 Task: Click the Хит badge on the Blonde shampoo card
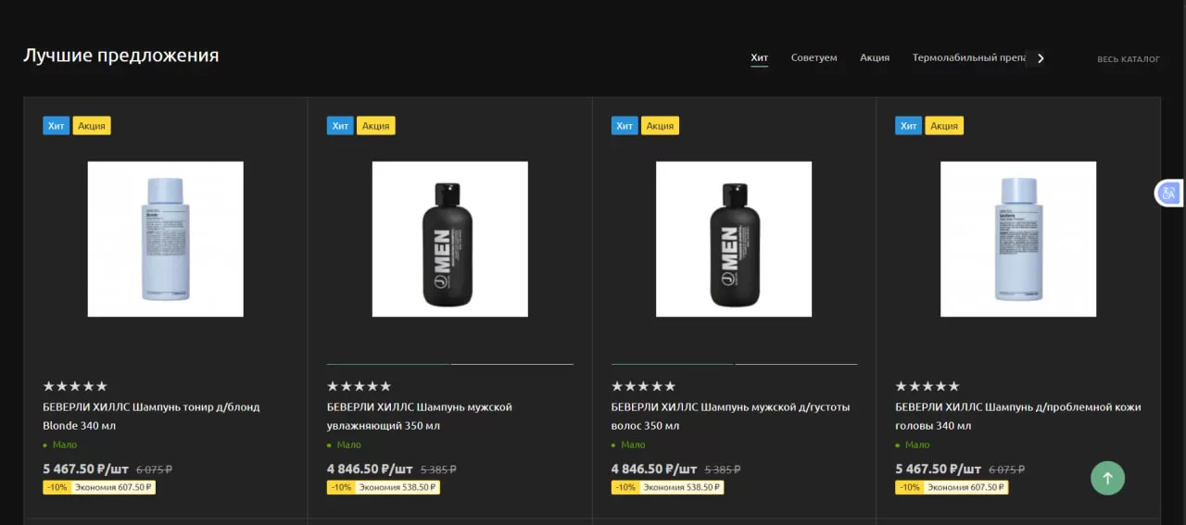click(56, 126)
